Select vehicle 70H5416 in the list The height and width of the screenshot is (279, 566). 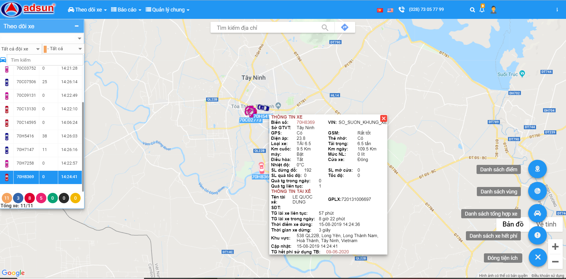tap(41, 136)
